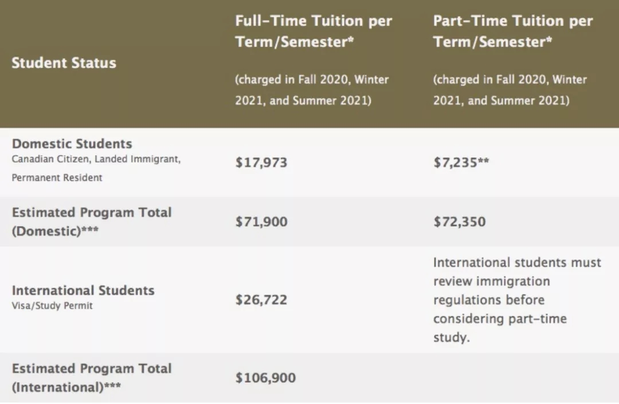Click the full-time column charged-in terms note
Viewport: 619px width, 404px height.
pos(312,90)
